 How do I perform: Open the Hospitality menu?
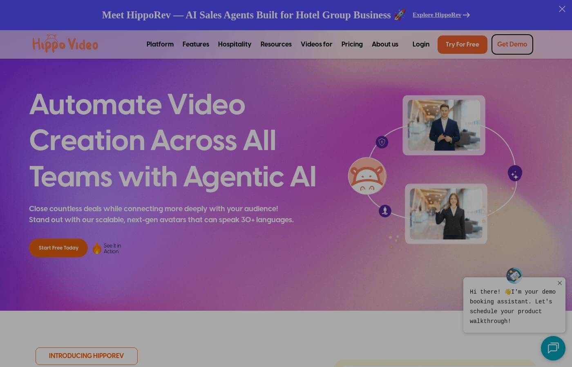point(235,44)
